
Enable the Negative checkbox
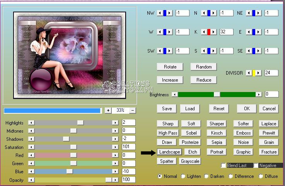[256, 166]
